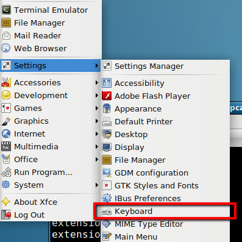Viewport: 242px width, 242px height.
Task: Expand the Multimedia submenu arrow
Action: click(x=97, y=146)
